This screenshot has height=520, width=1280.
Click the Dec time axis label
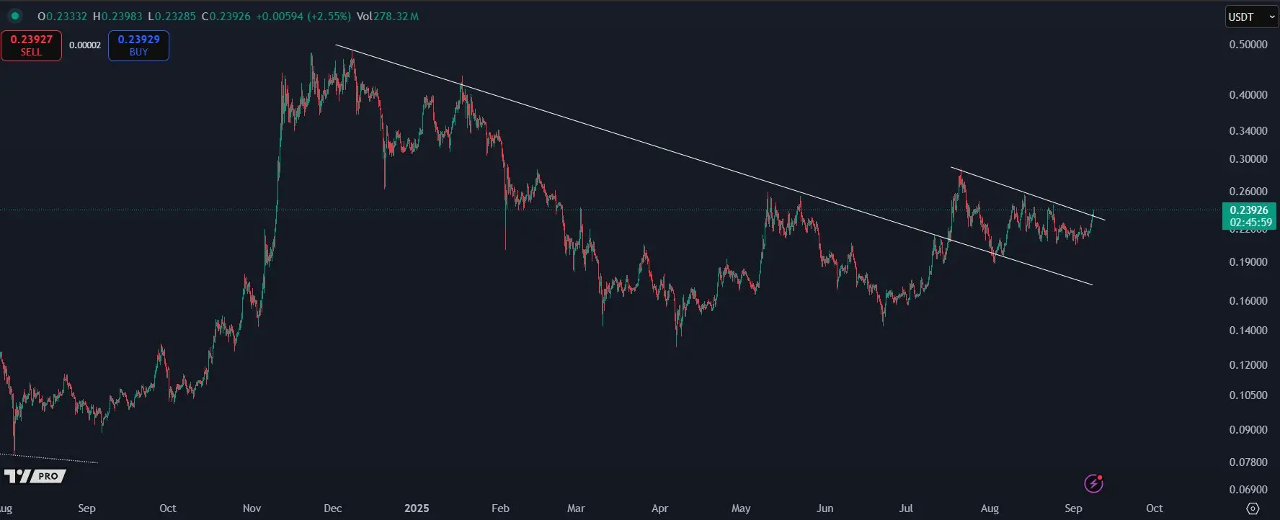click(x=333, y=508)
